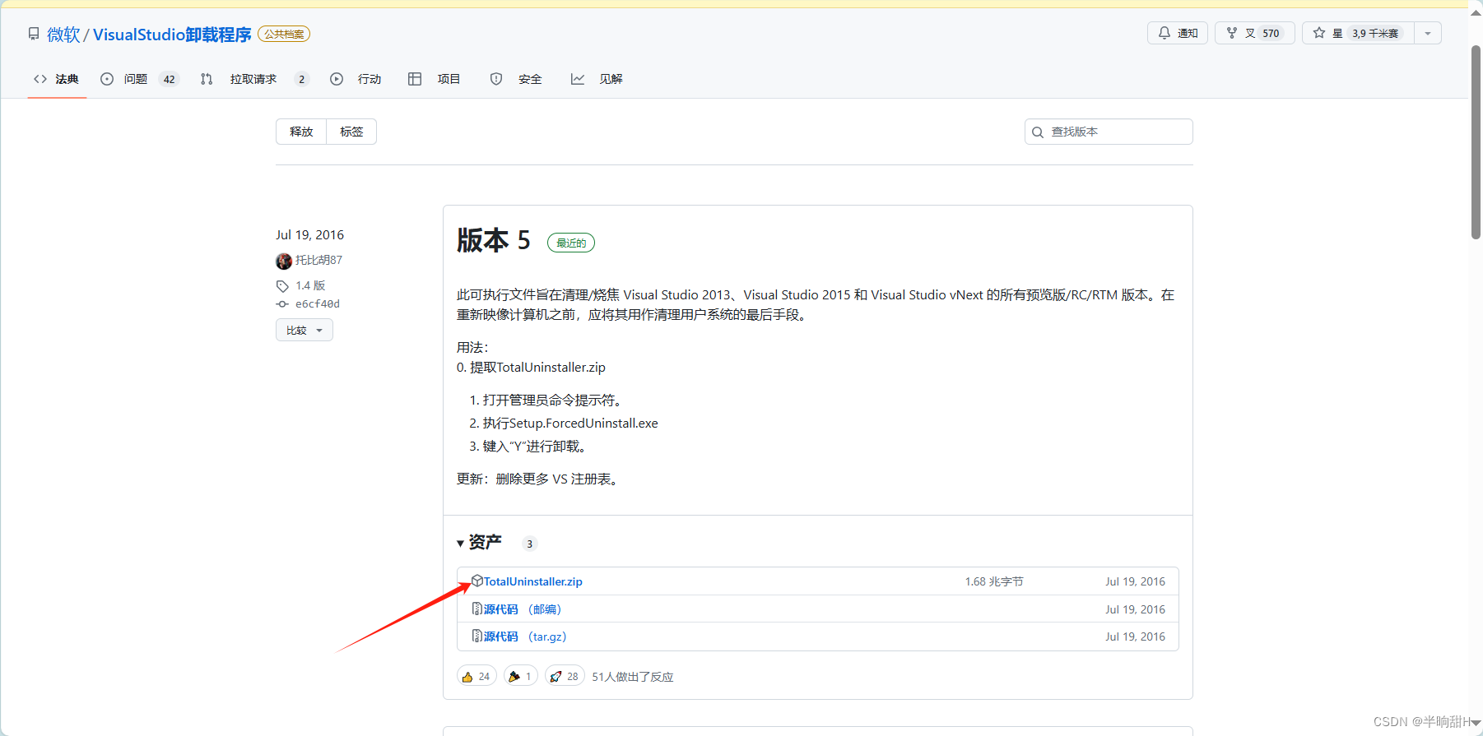The width and height of the screenshot is (1483, 736).
Task: Open the 微软 owner link
Action: pyautogui.click(x=63, y=35)
